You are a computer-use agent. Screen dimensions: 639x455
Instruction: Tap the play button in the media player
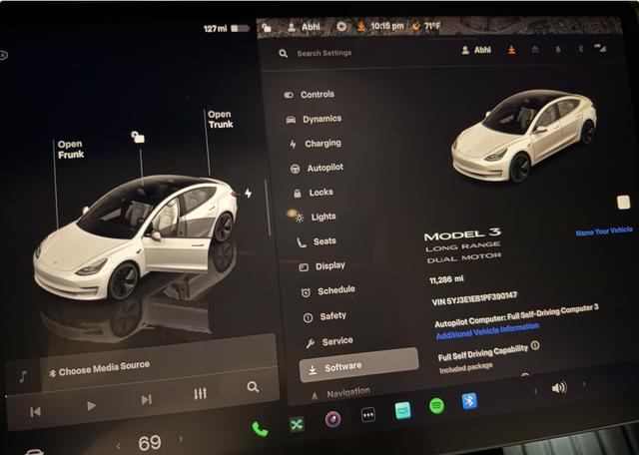[x=91, y=406]
